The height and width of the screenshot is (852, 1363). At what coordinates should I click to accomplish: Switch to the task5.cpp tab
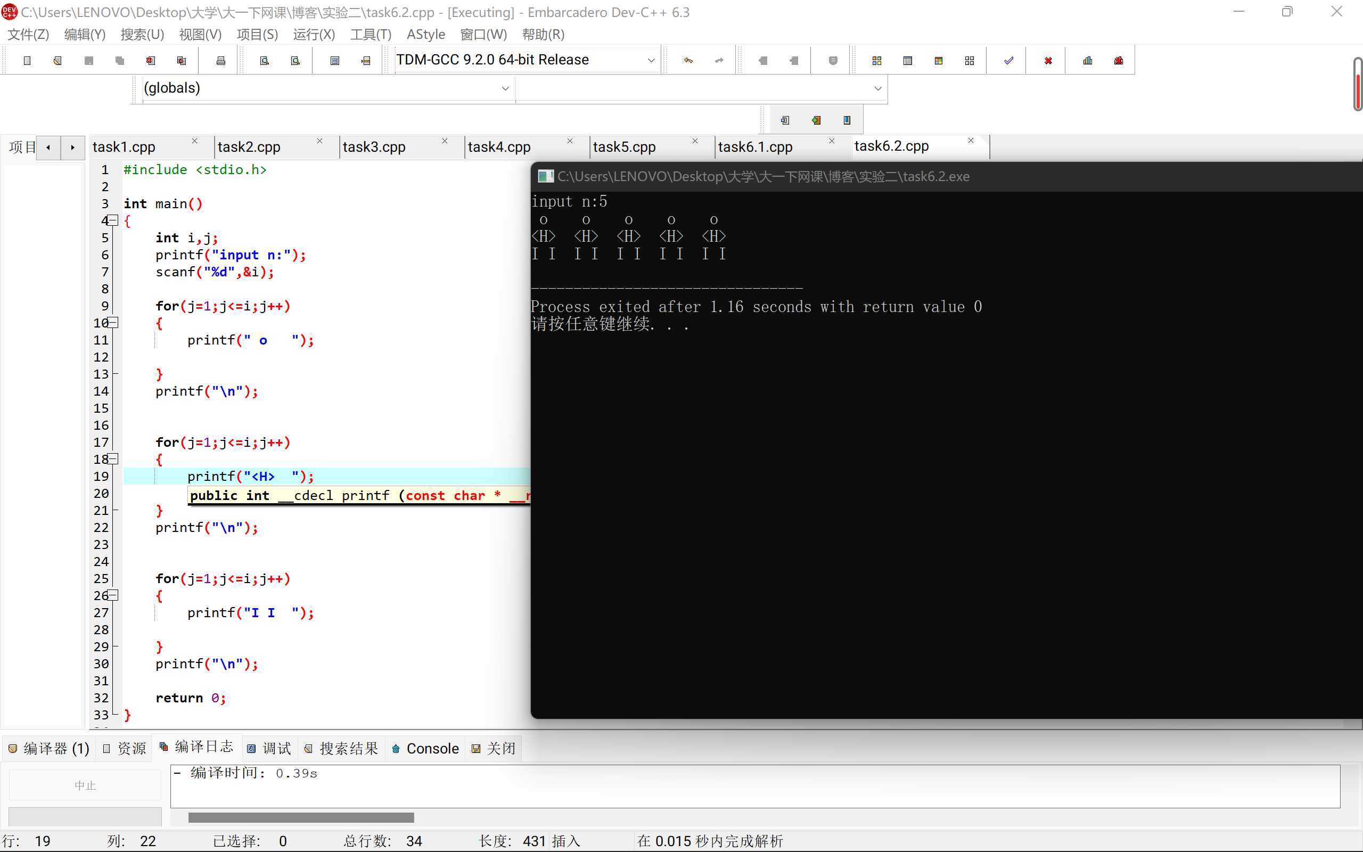click(624, 147)
